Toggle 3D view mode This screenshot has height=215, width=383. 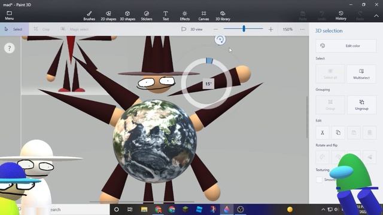pyautogui.click(x=192, y=29)
